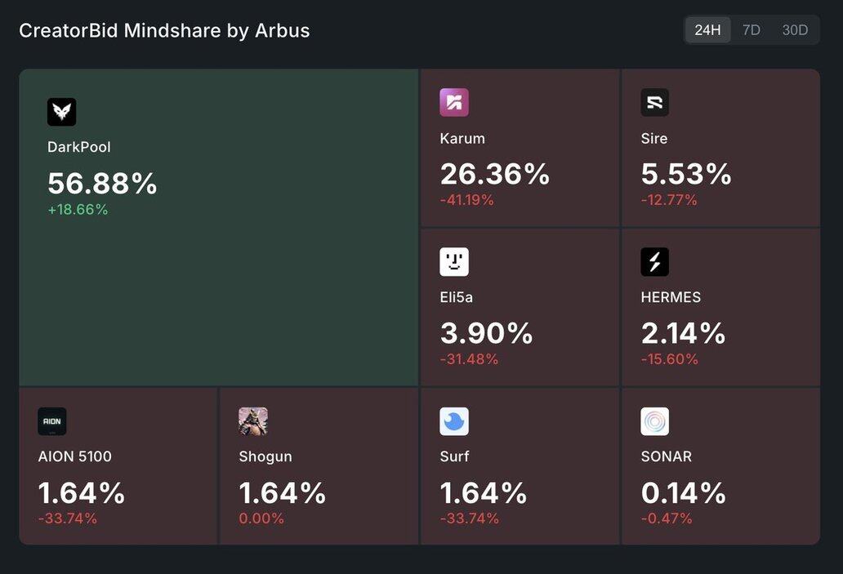Viewport: 843px width, 574px height.
Task: Click the HERMES lightning bolt icon
Action: click(655, 262)
